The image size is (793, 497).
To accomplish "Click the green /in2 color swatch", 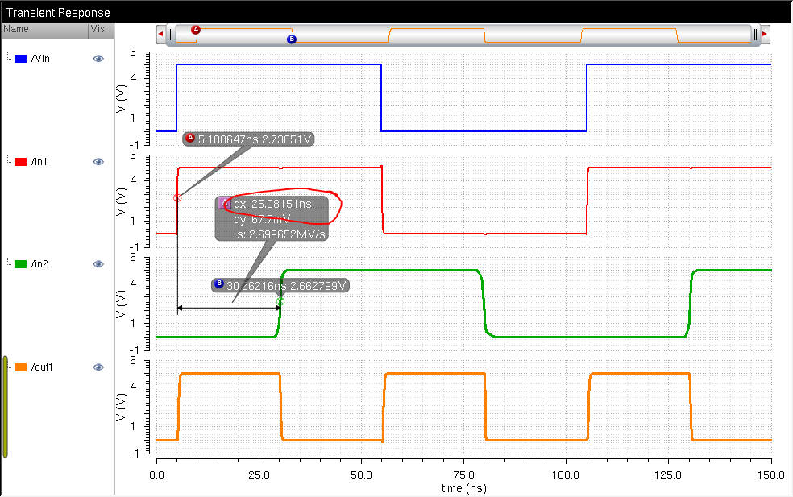I will pyautogui.click(x=21, y=264).
